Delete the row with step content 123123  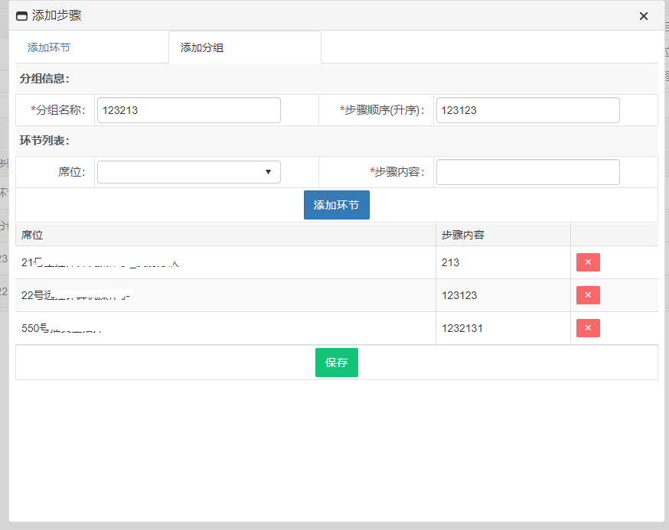(588, 295)
